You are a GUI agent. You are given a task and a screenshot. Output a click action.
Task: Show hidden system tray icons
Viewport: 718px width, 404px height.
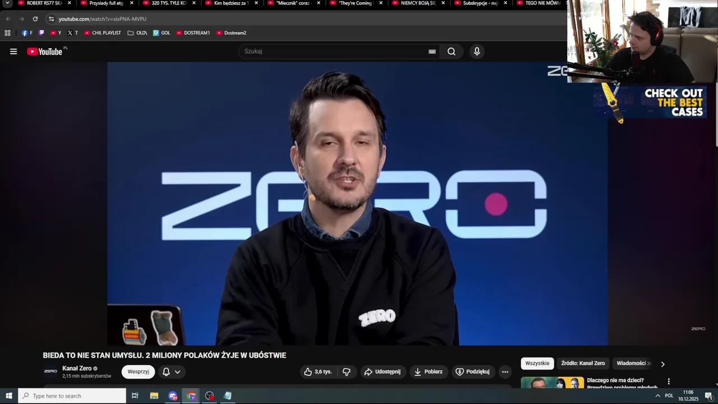[658, 396]
